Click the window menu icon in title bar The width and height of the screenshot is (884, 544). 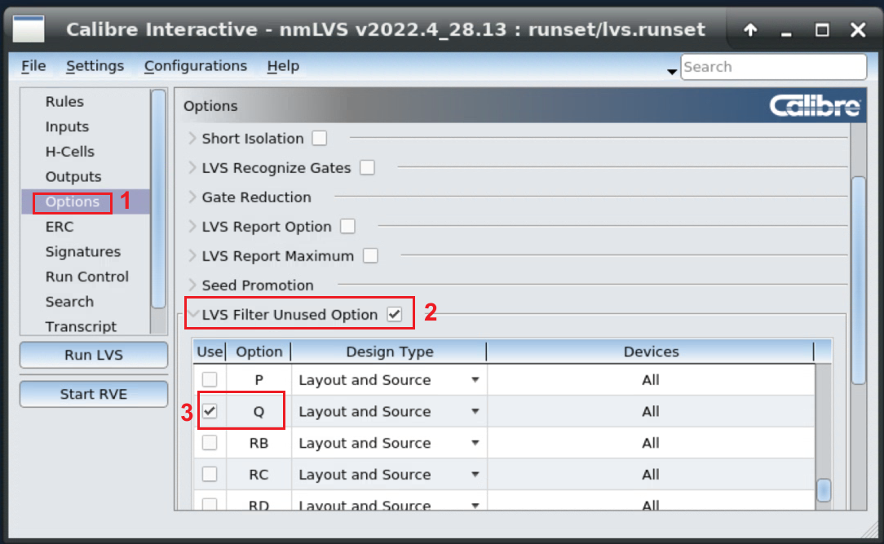29,29
